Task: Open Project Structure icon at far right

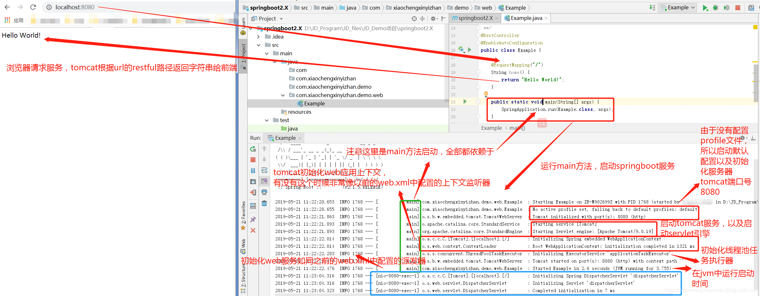Action: pyautogui.click(x=751, y=8)
